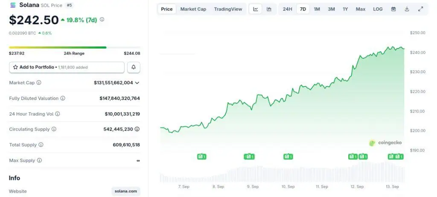Switch to the TradingView tab
The height and width of the screenshot is (197, 437).
[x=228, y=9]
